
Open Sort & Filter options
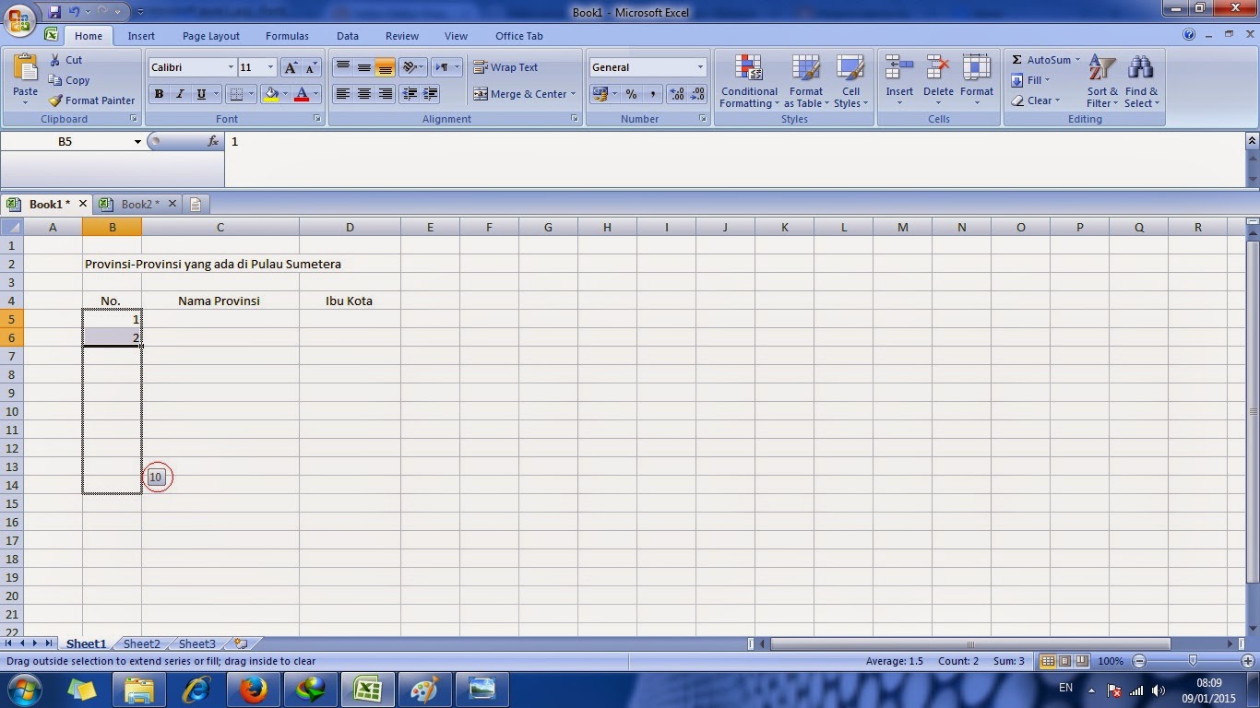pos(1102,81)
